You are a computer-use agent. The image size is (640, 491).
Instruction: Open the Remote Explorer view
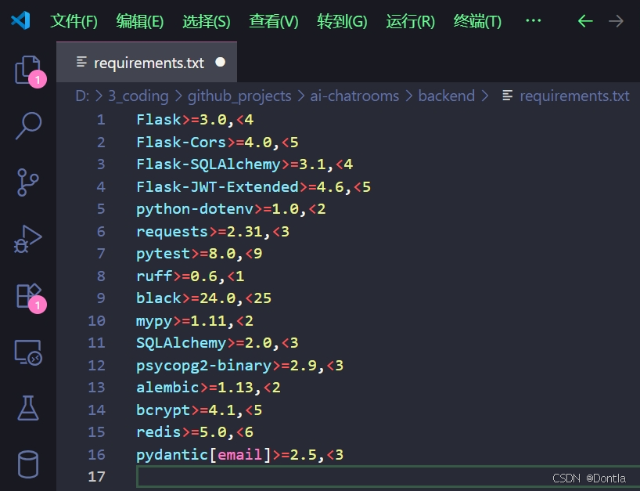click(x=28, y=352)
